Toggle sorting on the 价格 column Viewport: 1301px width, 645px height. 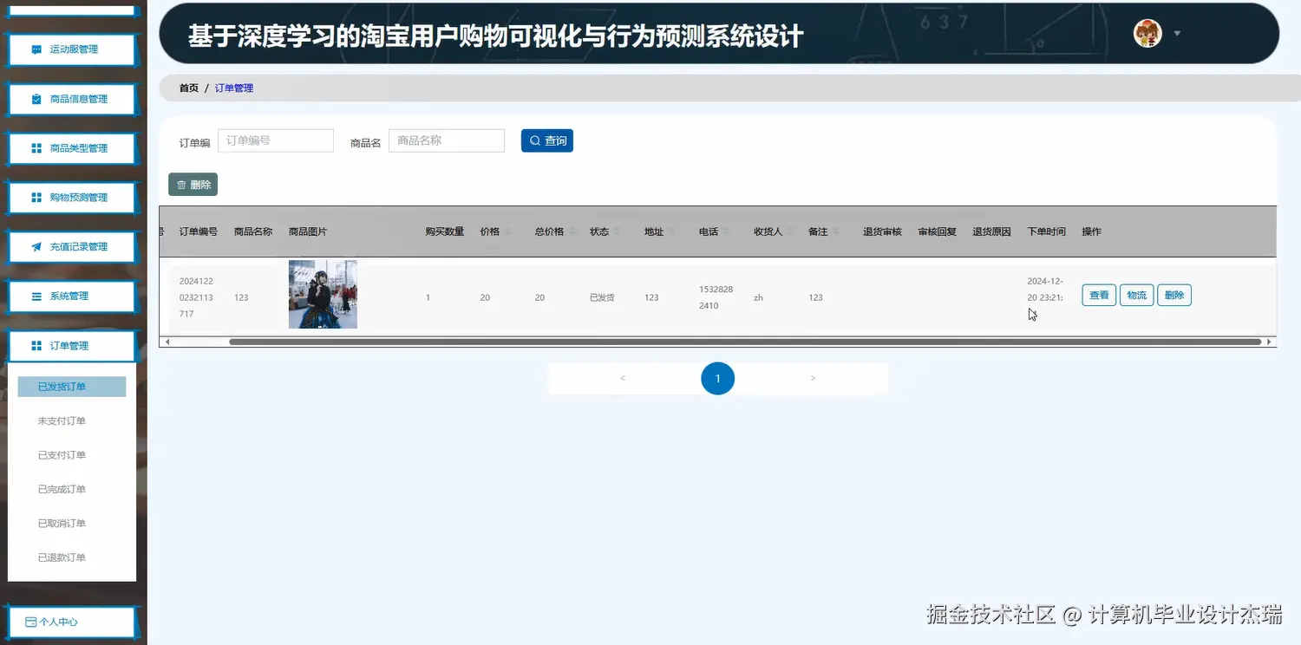coord(508,231)
